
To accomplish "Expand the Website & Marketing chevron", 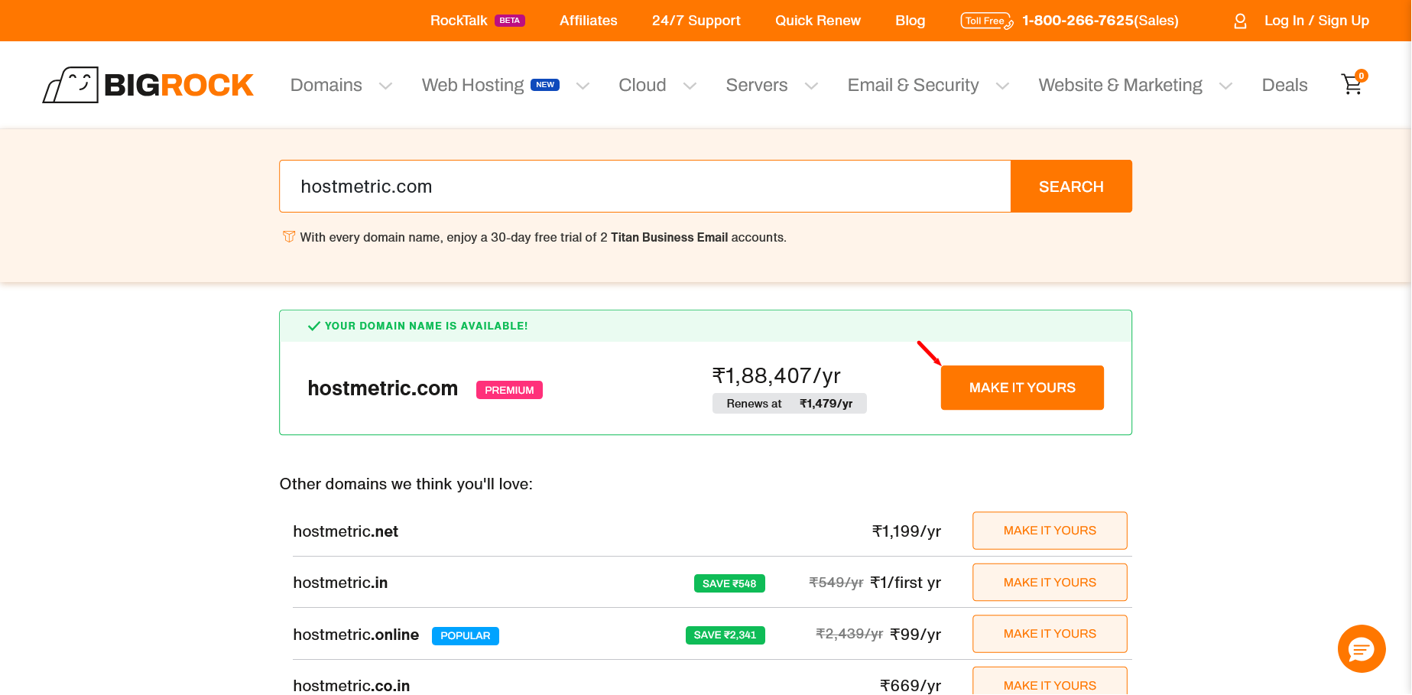I will 1225,86.
